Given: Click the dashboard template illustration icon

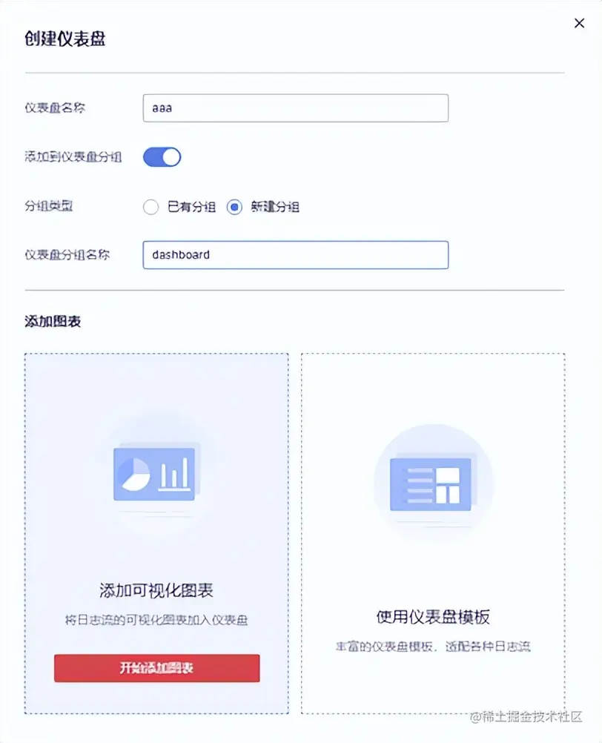Looking at the screenshot, I should click(x=433, y=483).
